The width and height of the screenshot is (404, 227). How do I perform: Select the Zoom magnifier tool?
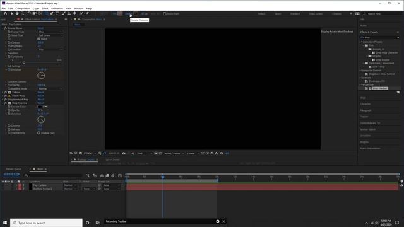23,13
